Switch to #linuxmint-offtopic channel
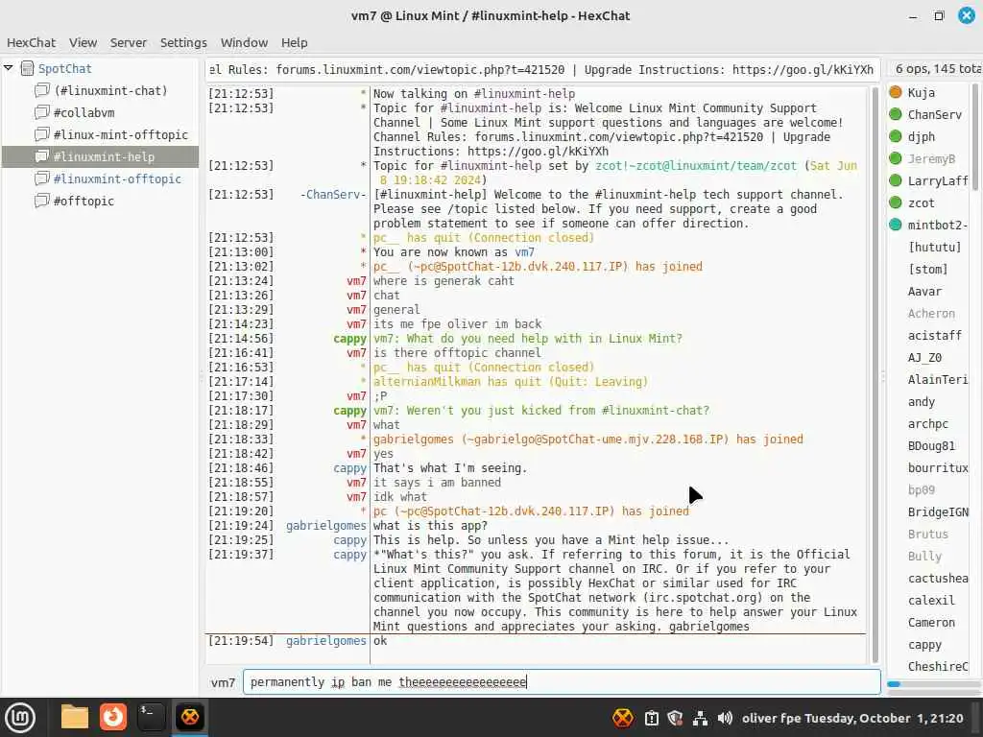Image resolution: width=983 pixels, height=737 pixels. point(117,178)
